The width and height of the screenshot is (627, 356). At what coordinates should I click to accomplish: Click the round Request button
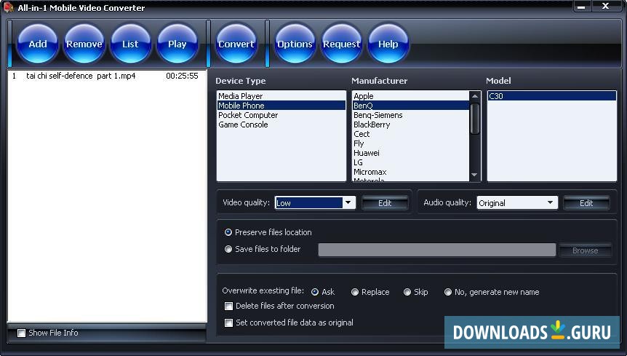click(341, 44)
